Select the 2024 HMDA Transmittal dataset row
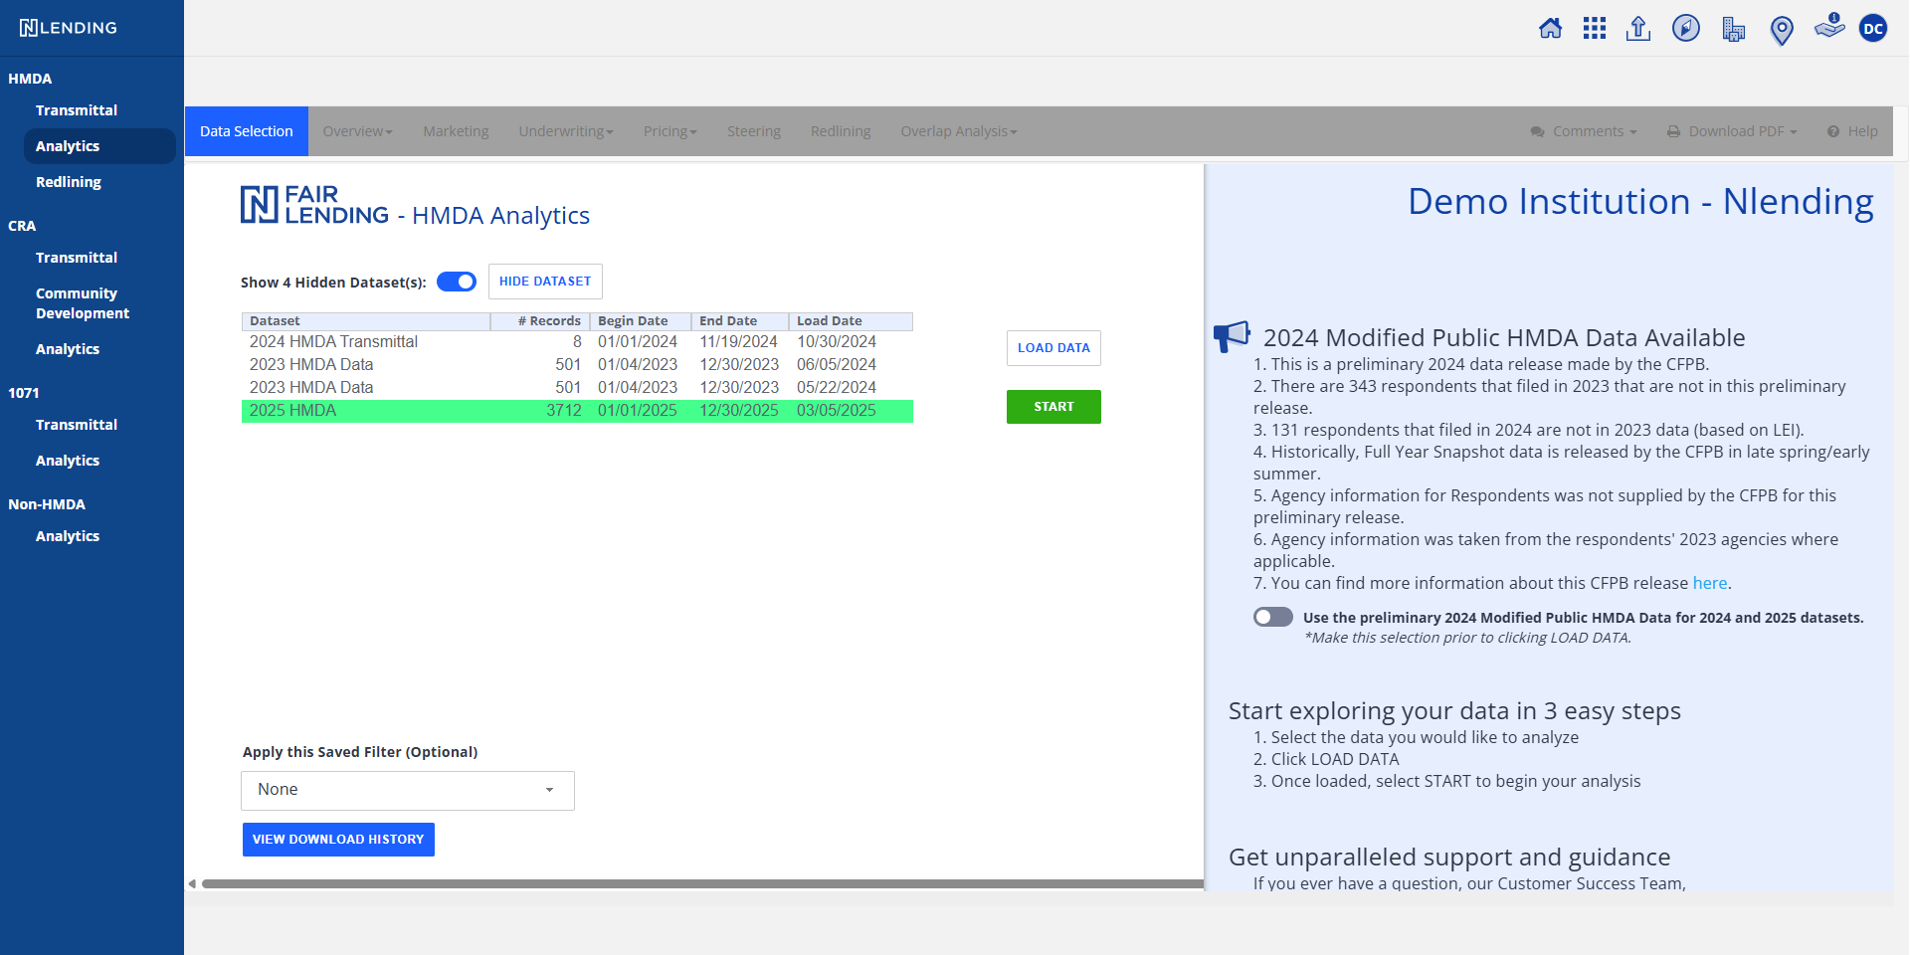The height and width of the screenshot is (955, 1910). click(x=577, y=342)
